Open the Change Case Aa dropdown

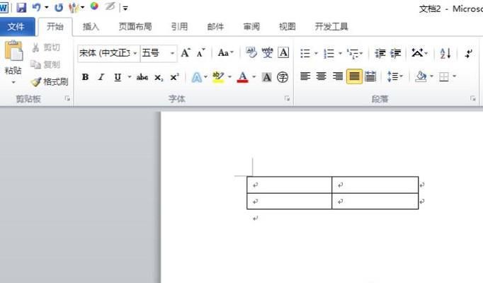pyautogui.click(x=225, y=53)
